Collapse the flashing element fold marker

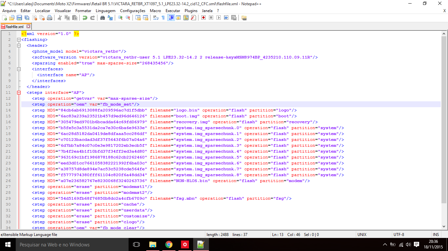pyautogui.click(x=19, y=40)
